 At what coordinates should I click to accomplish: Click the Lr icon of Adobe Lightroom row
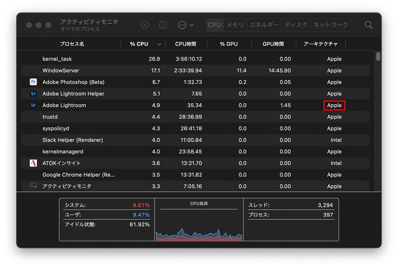click(x=33, y=105)
